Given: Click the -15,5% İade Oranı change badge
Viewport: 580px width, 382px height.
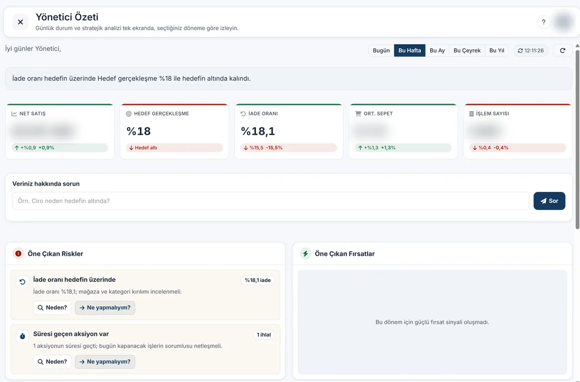Looking at the screenshot, I should pos(288,148).
